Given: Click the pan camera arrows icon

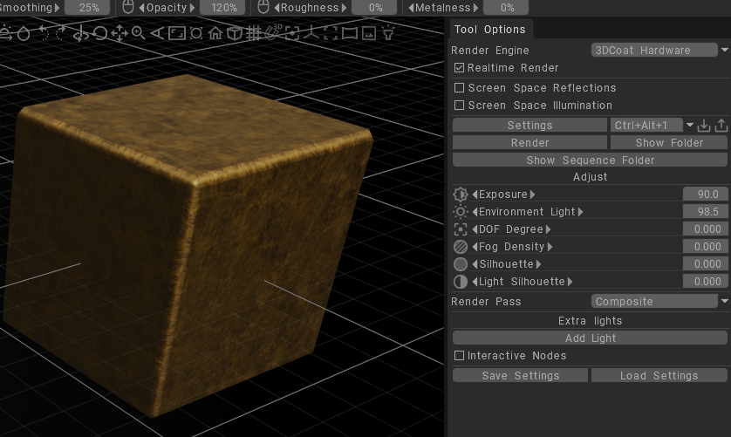Looking at the screenshot, I should click(120, 34).
